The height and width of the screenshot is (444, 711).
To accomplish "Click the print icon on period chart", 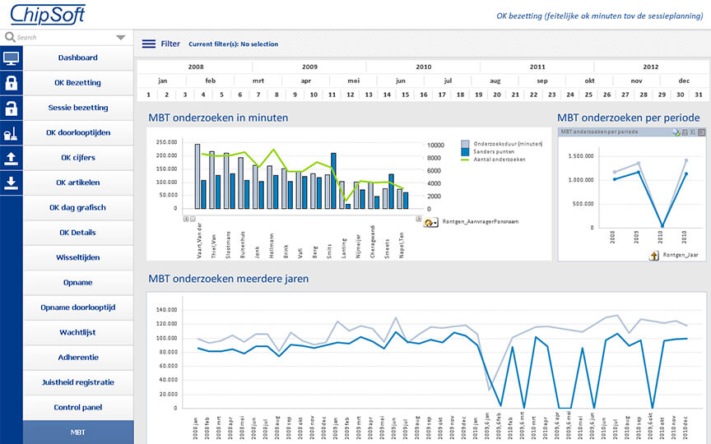I will [x=685, y=132].
